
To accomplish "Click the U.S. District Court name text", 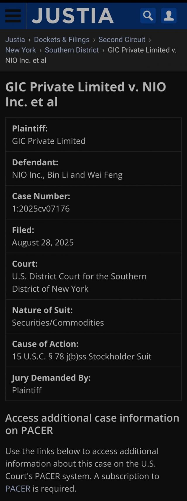I will 79,282.
